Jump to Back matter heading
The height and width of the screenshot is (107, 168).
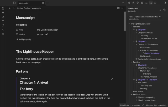(138, 91)
